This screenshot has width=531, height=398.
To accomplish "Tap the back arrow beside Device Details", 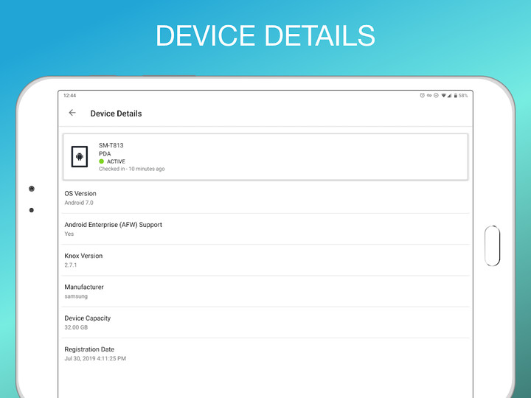I will 72,113.
